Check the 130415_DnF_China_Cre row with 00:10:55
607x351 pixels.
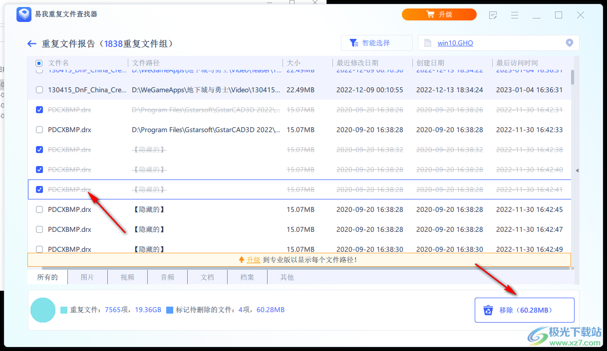[39, 90]
